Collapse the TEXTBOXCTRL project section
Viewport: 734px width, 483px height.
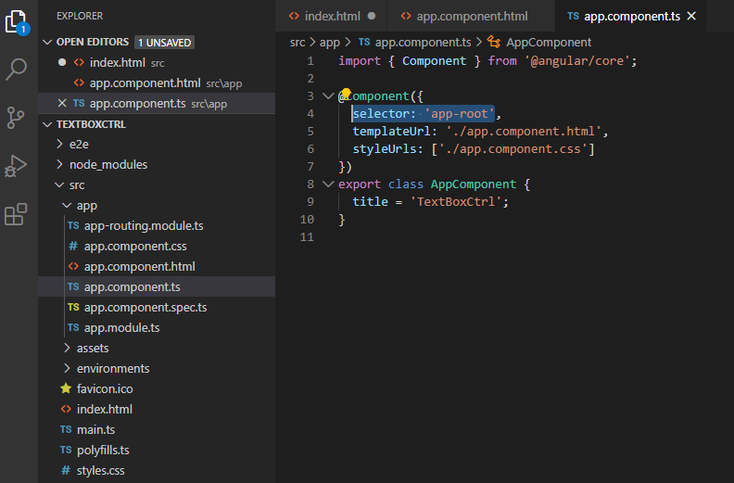click(x=47, y=124)
